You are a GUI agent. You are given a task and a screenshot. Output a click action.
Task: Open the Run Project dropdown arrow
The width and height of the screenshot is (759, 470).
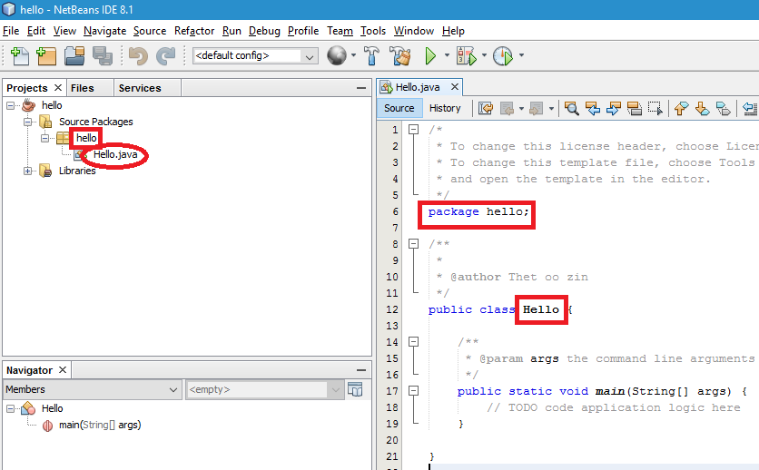(x=447, y=55)
